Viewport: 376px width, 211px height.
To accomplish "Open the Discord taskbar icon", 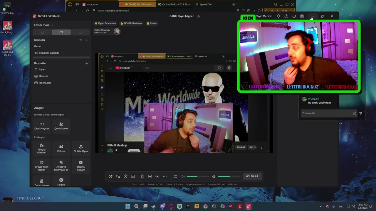I will pyautogui.click(x=162, y=206).
